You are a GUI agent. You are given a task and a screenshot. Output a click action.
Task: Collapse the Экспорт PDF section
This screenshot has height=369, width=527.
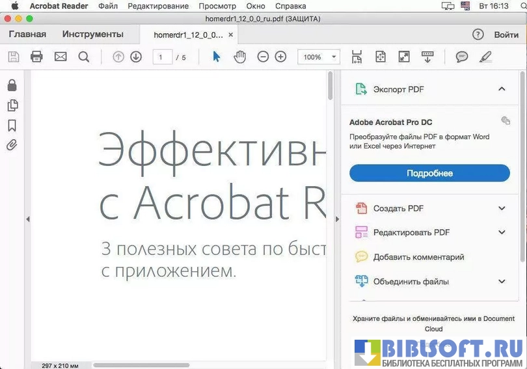[502, 89]
